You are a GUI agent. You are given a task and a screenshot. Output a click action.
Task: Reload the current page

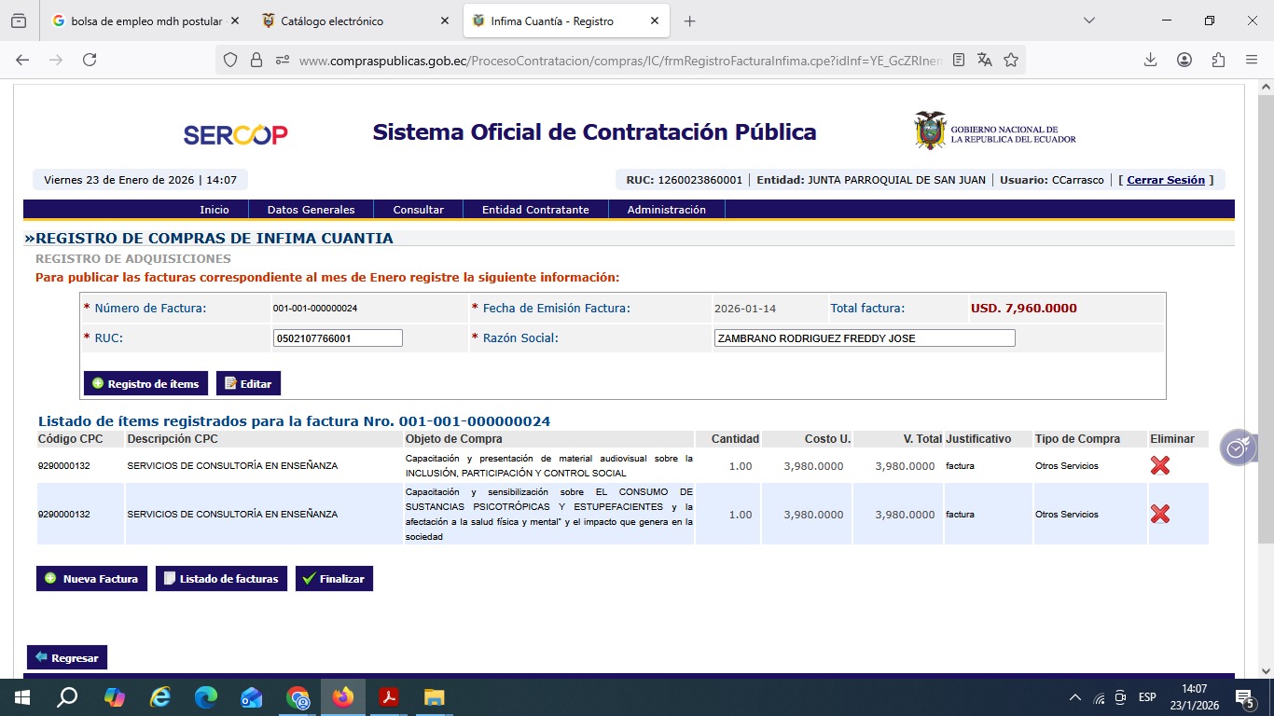coord(90,60)
